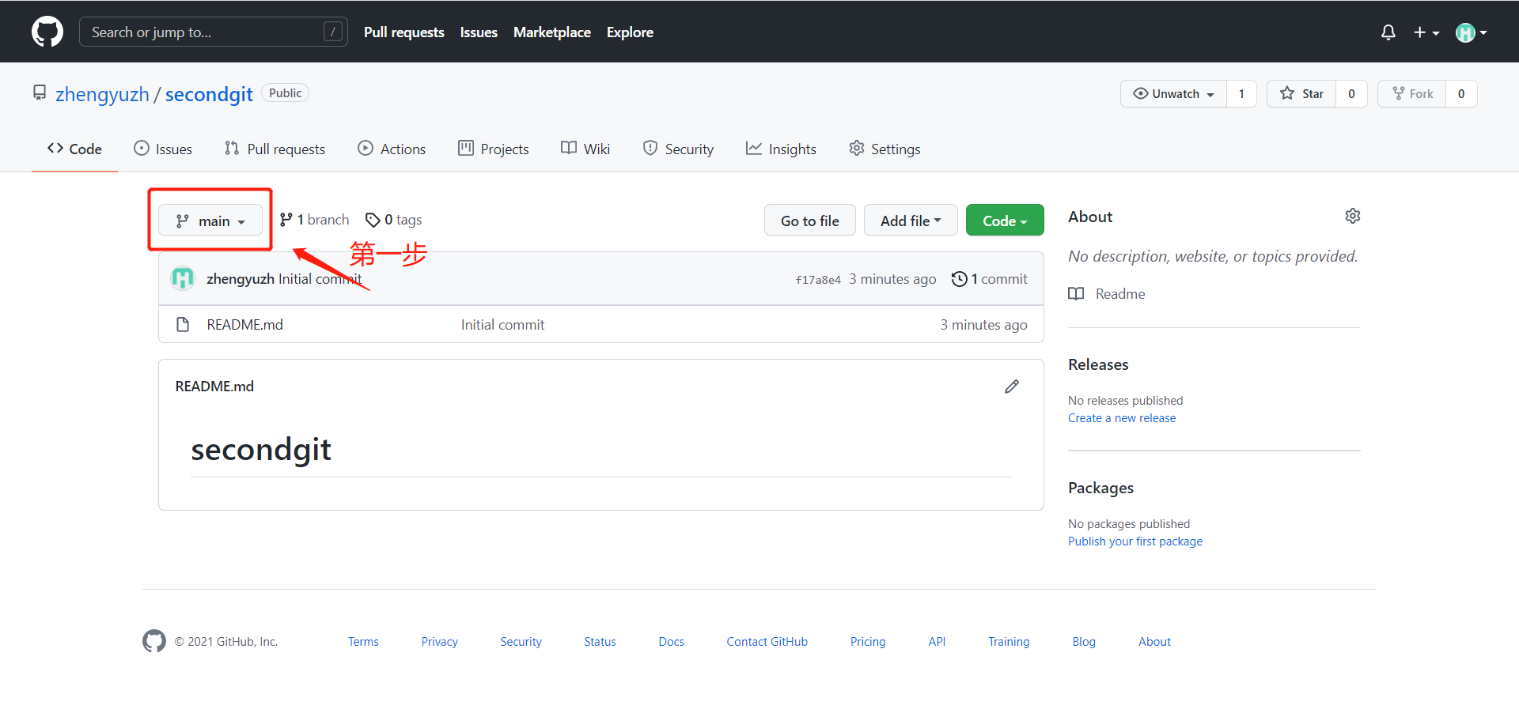
Task: Open footer Security link
Action: click(x=521, y=642)
